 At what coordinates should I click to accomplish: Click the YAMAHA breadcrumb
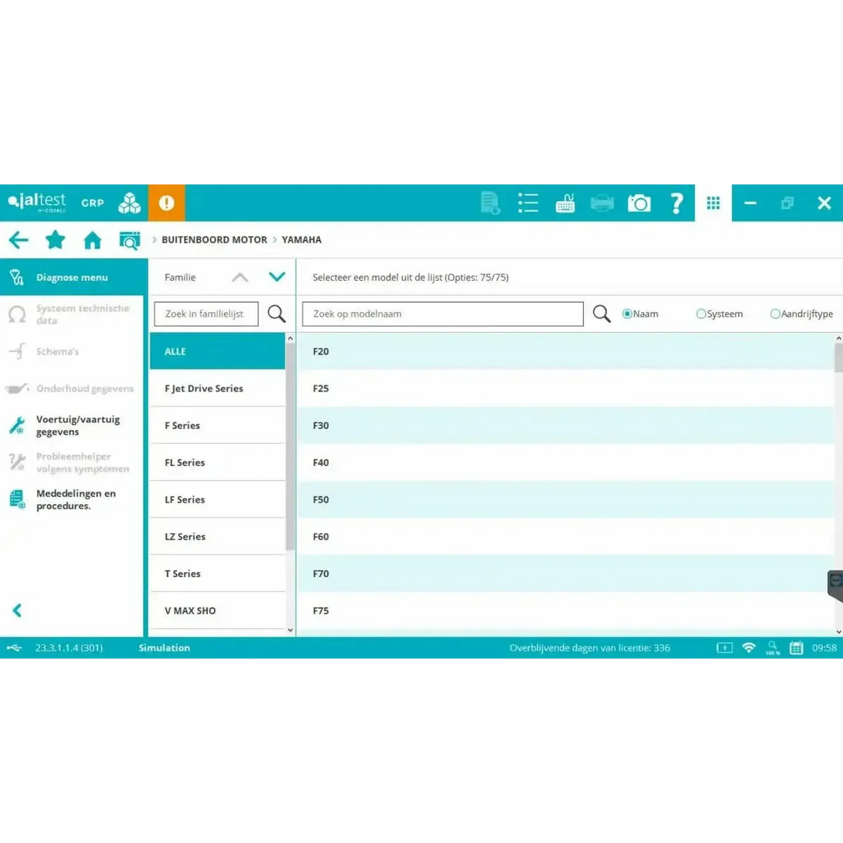click(301, 240)
